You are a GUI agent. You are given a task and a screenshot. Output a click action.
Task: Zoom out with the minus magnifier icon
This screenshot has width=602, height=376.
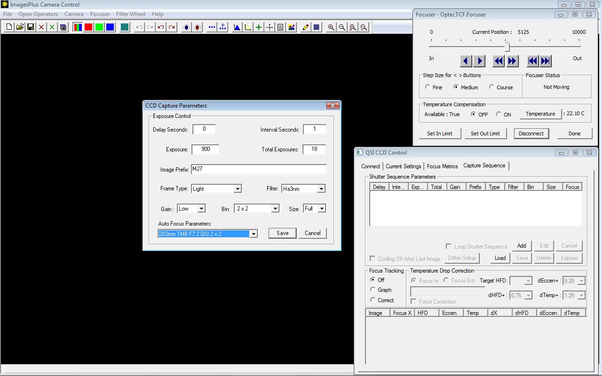tap(342, 27)
